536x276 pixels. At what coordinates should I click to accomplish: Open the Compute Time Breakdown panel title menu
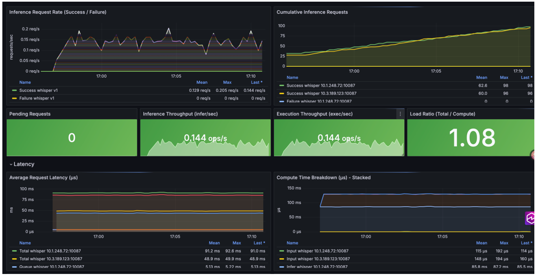tap(323, 178)
